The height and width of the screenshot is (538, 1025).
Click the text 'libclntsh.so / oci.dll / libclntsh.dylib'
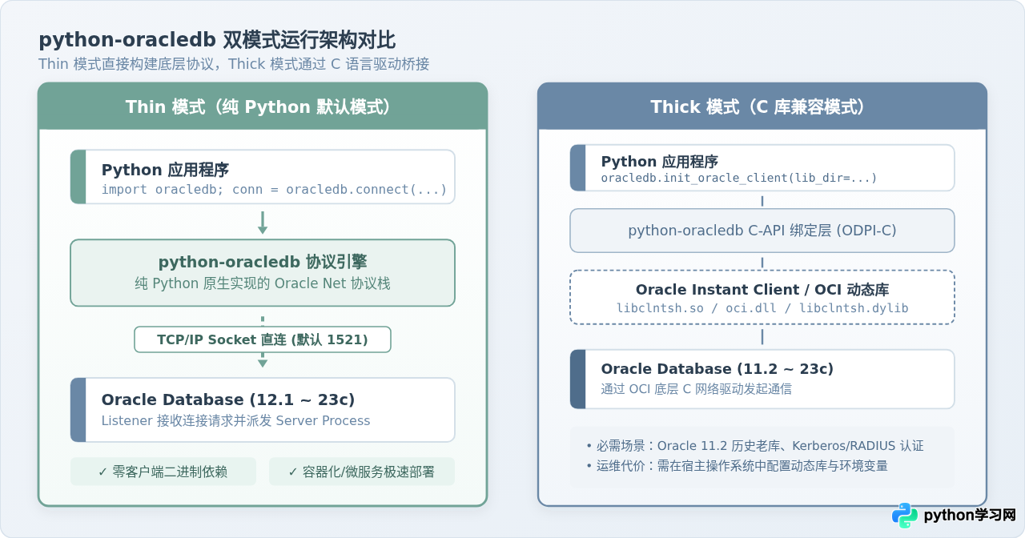point(762,308)
